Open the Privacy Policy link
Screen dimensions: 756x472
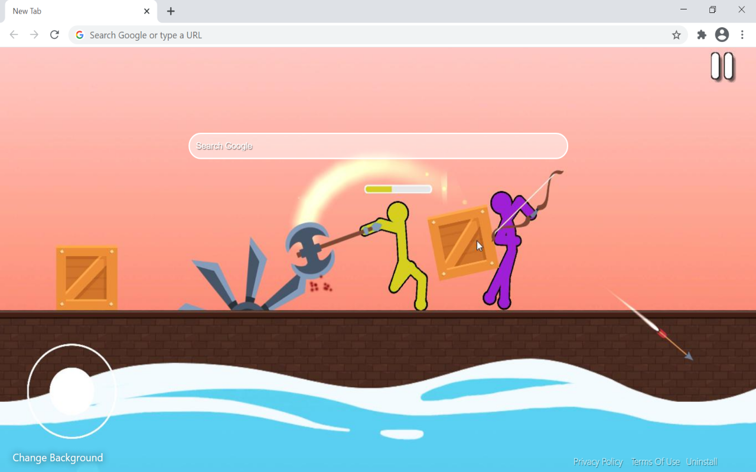click(x=598, y=462)
